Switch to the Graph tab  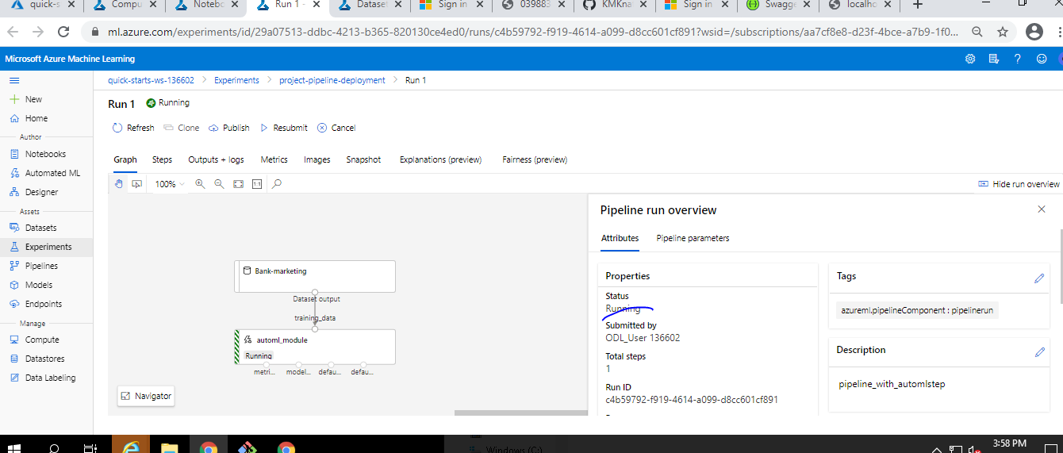[125, 159]
